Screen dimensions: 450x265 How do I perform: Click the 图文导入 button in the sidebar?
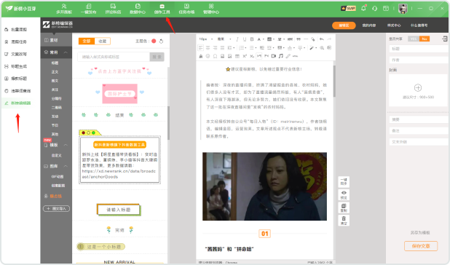pos(56,208)
